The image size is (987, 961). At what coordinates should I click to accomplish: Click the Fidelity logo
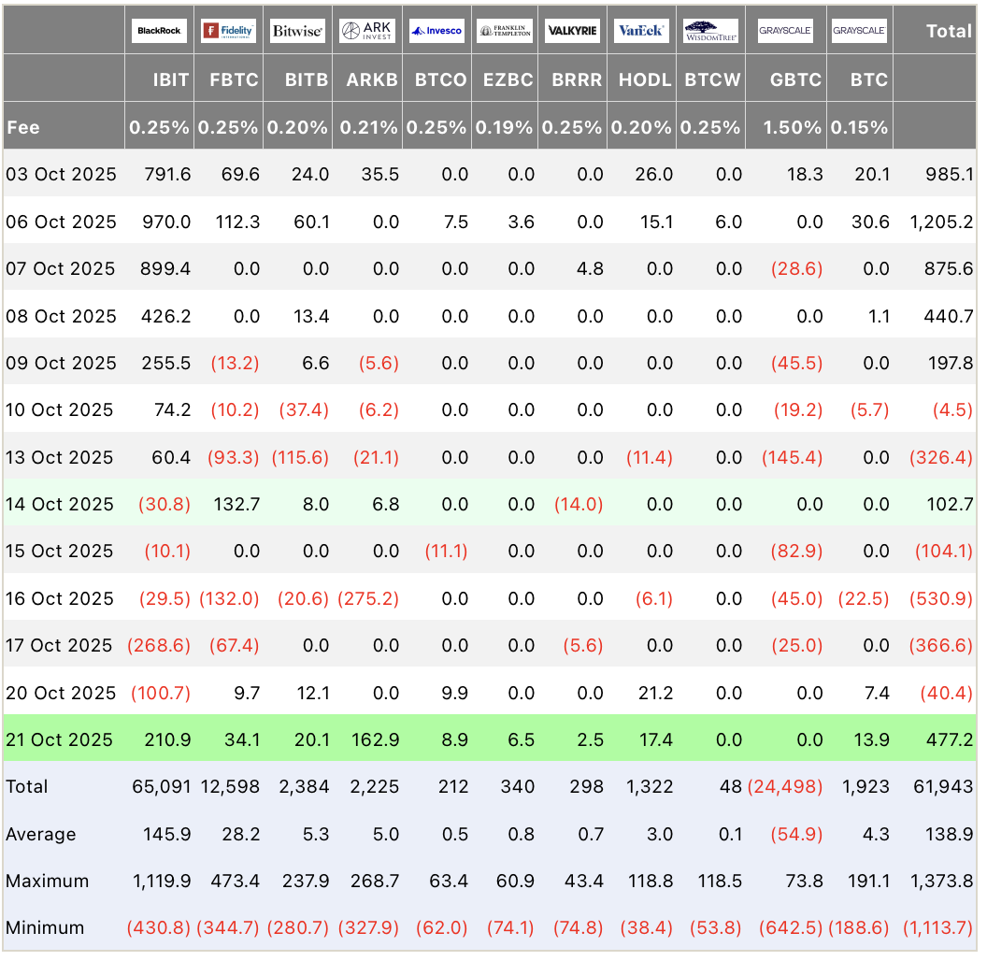tap(229, 31)
